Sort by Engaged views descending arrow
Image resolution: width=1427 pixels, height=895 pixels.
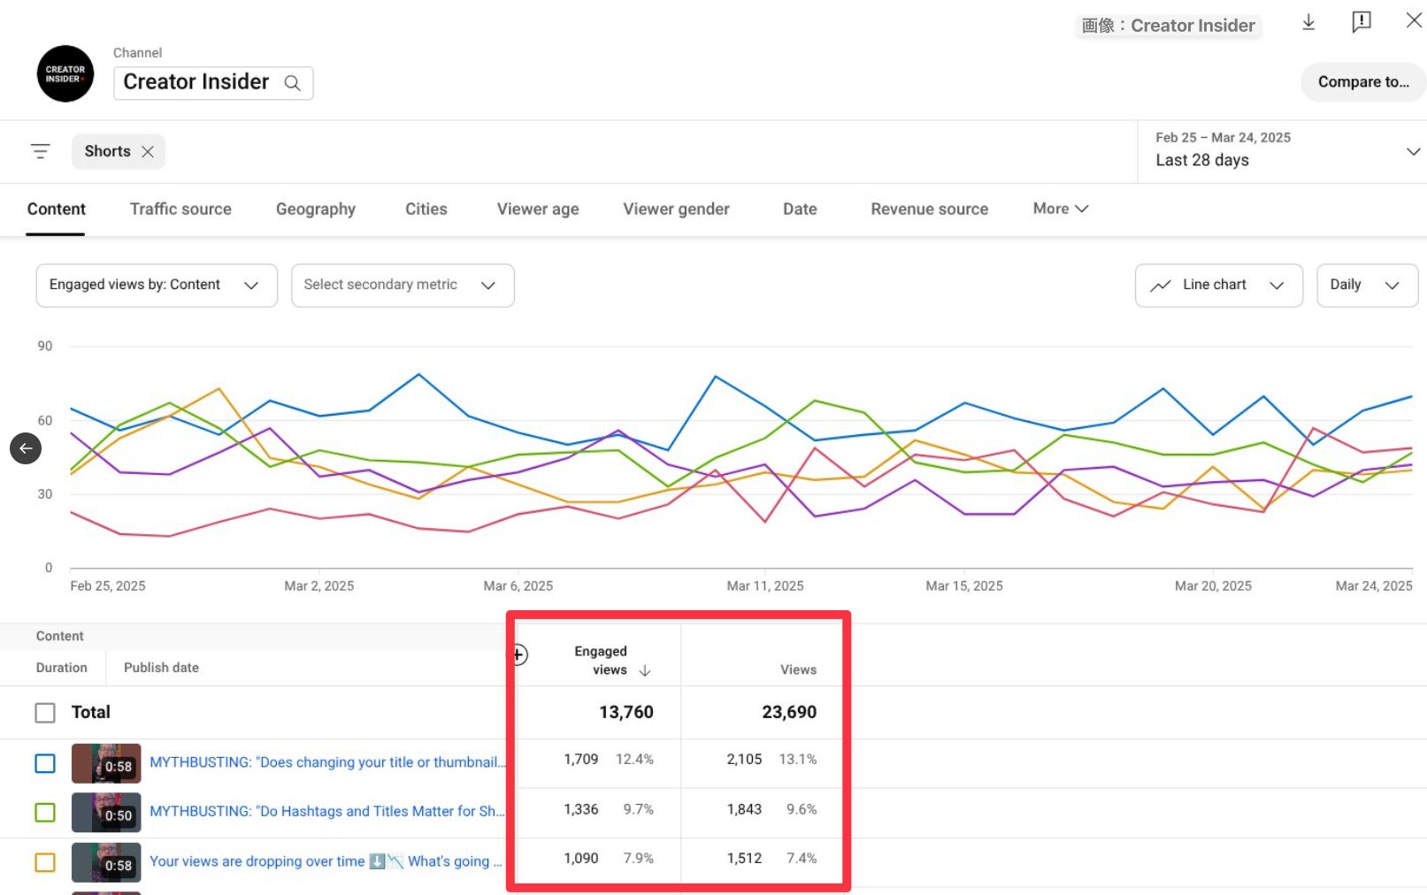click(645, 670)
